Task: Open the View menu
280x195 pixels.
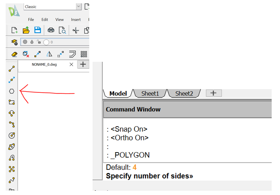Action: 60,20
